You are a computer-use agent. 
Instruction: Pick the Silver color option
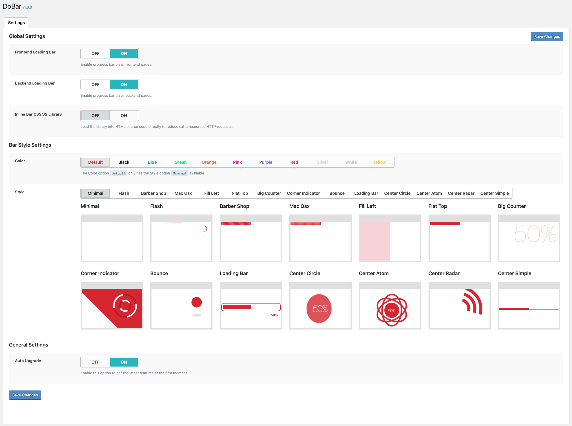click(322, 162)
